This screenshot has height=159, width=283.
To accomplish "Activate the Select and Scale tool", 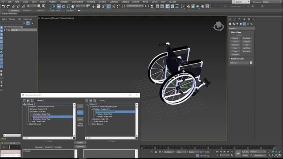I will pyautogui.click(x=68, y=6).
